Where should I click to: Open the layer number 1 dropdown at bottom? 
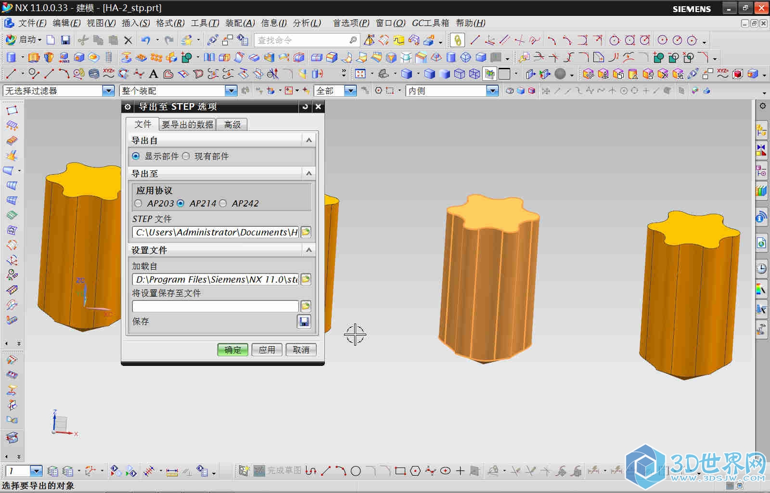[37, 471]
